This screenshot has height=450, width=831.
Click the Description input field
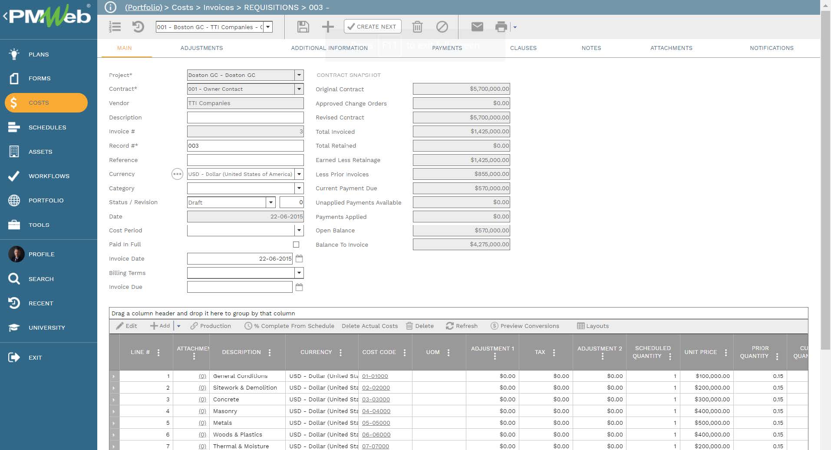click(245, 117)
